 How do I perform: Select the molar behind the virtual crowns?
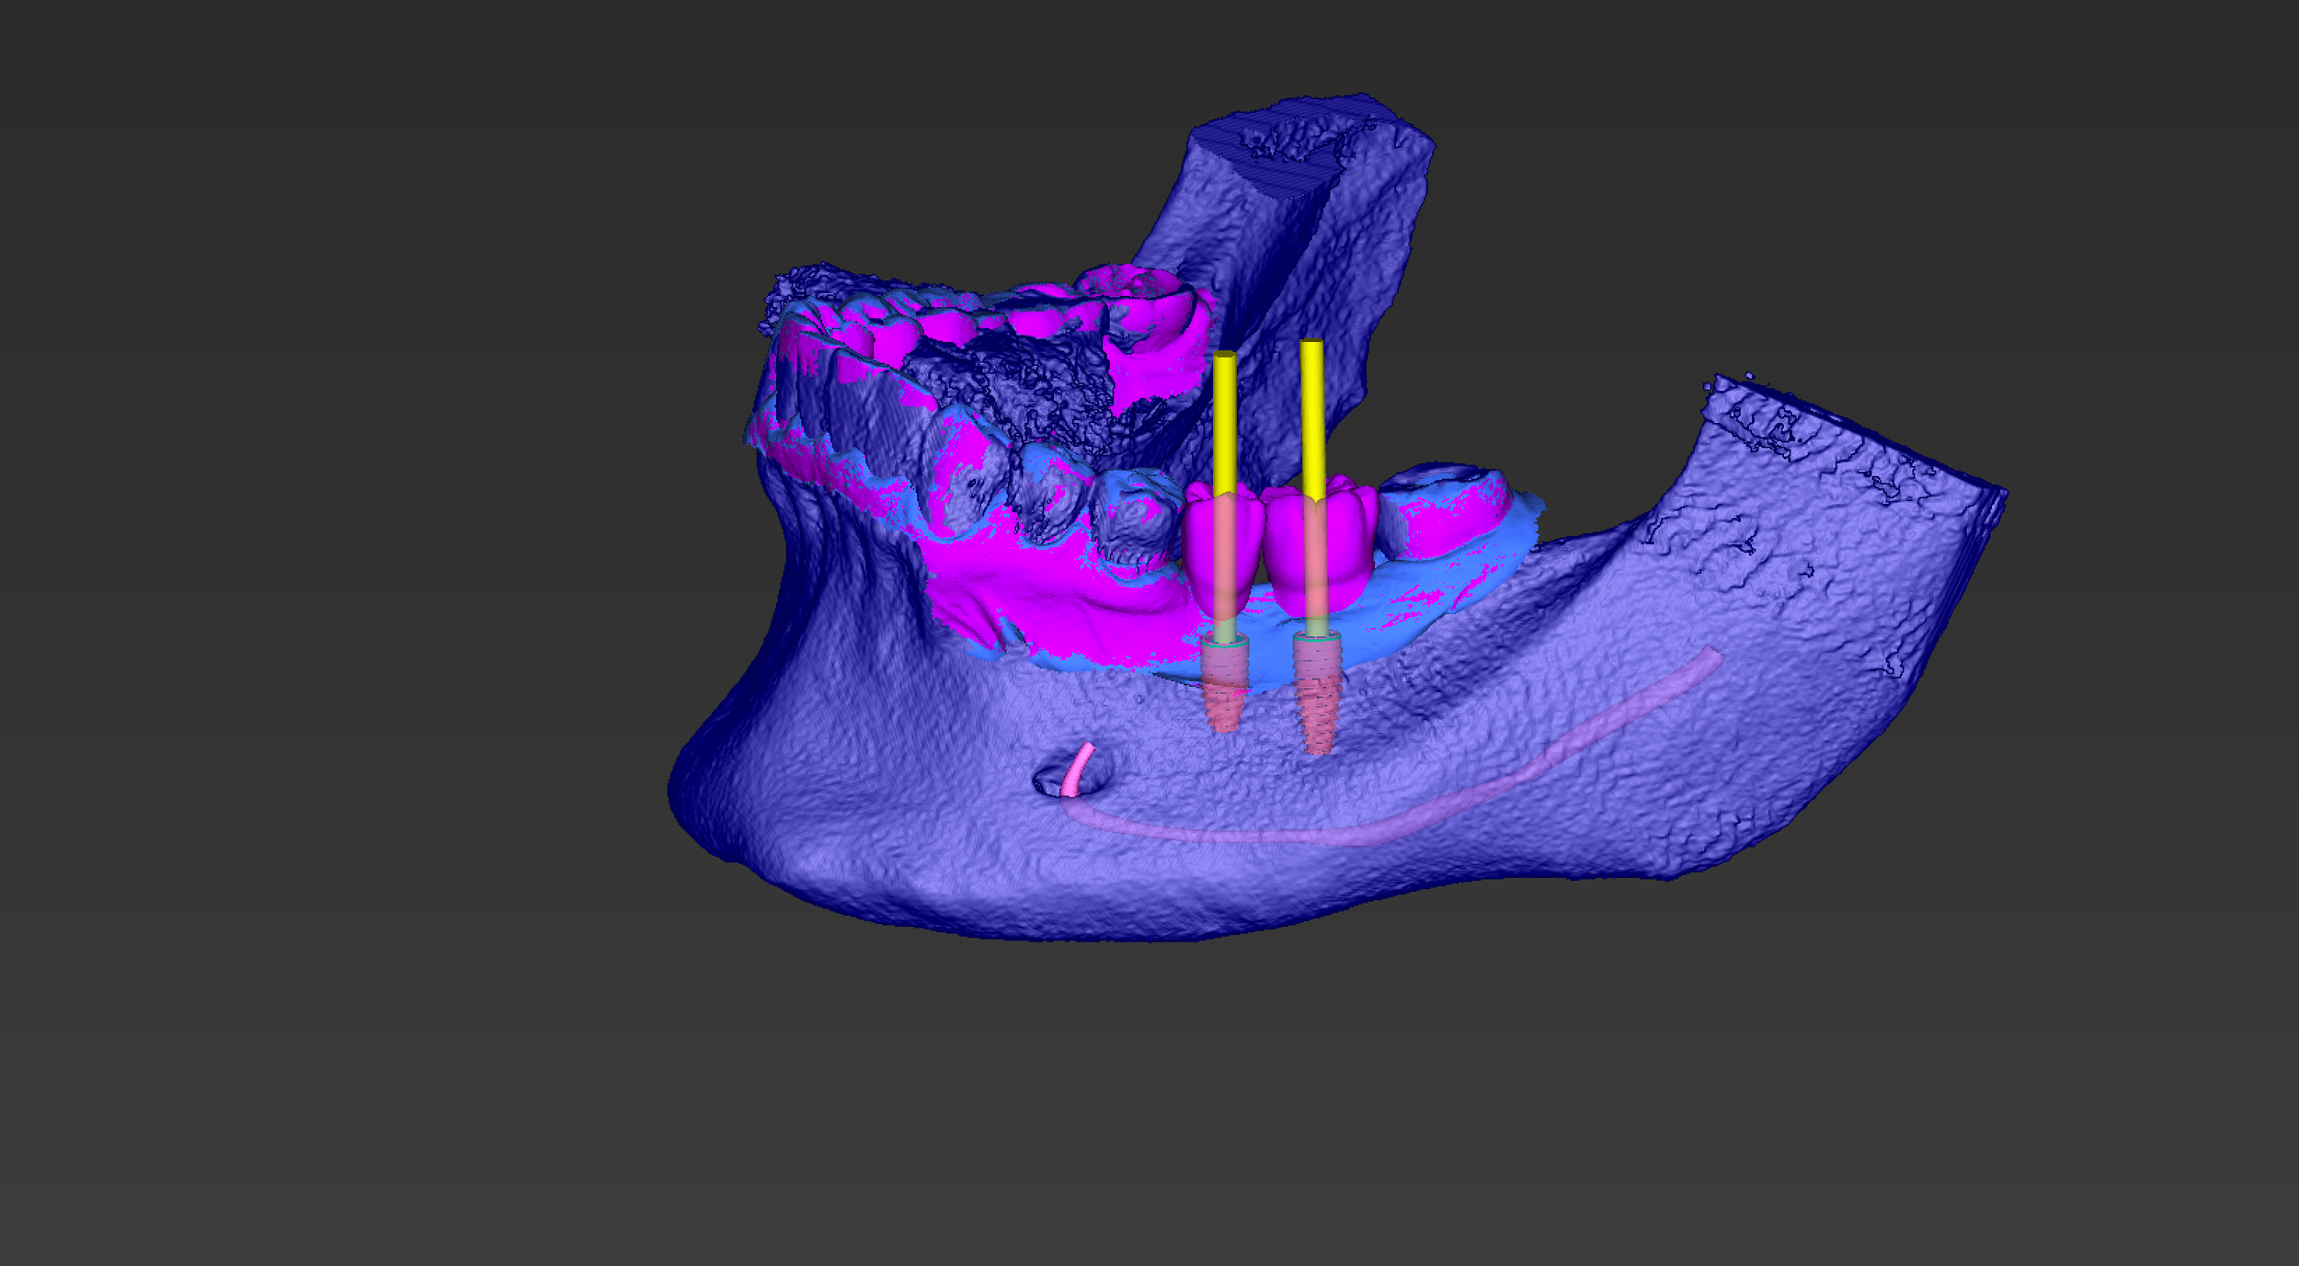pyautogui.click(x=1446, y=510)
